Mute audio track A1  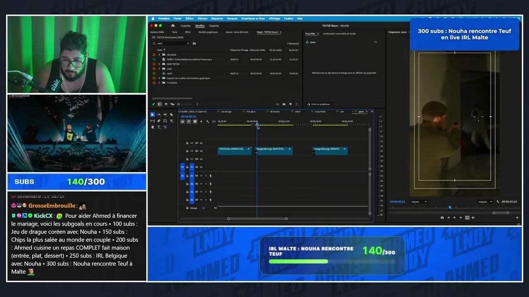201,176
